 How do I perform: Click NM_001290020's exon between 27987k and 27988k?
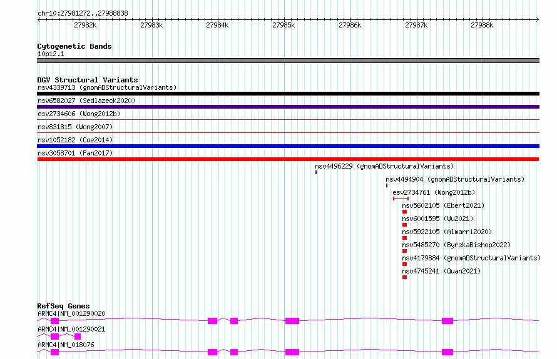tap(447, 321)
